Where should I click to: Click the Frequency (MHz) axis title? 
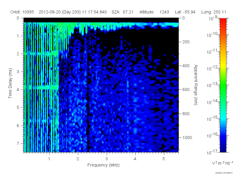104,165
